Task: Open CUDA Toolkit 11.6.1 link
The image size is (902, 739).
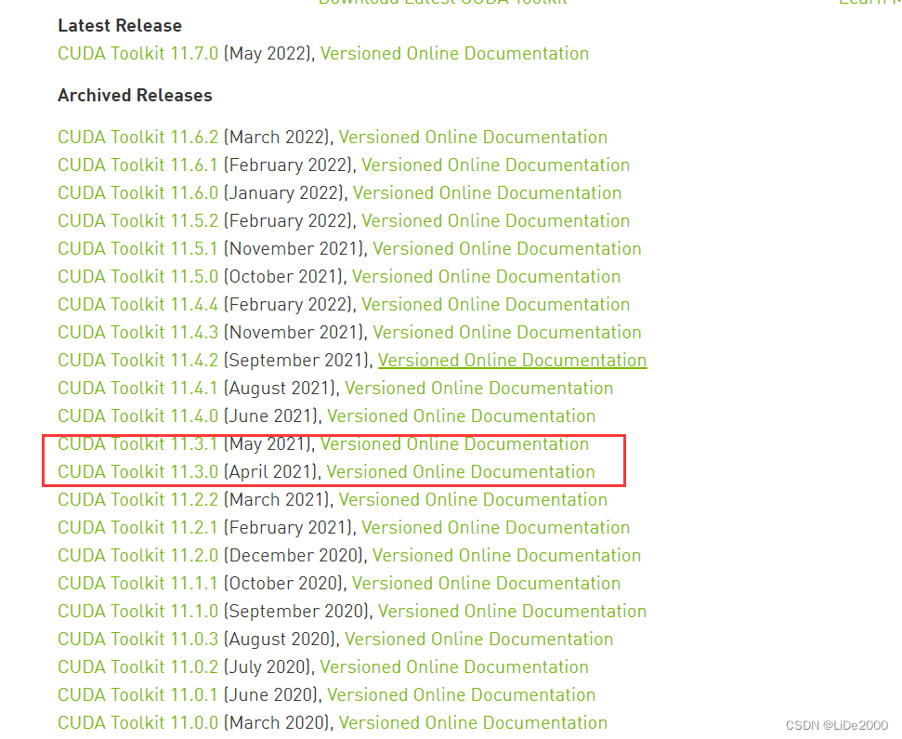Action: [x=138, y=165]
